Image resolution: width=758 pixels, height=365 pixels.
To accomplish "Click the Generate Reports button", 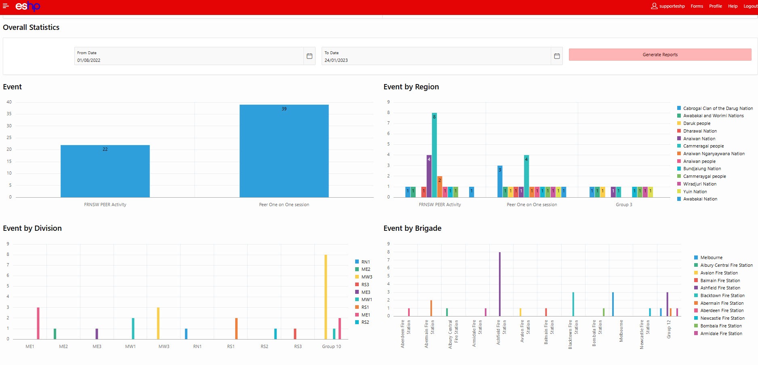I will pos(660,55).
